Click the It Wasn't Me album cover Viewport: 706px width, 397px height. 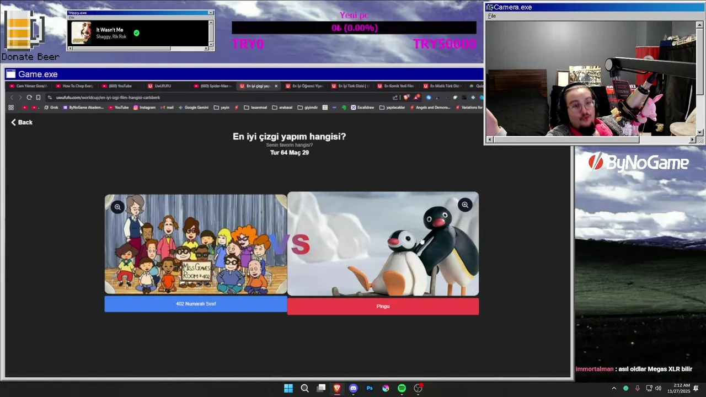[x=82, y=33]
